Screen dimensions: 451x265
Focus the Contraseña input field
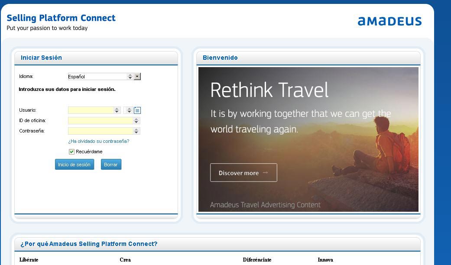100,131
